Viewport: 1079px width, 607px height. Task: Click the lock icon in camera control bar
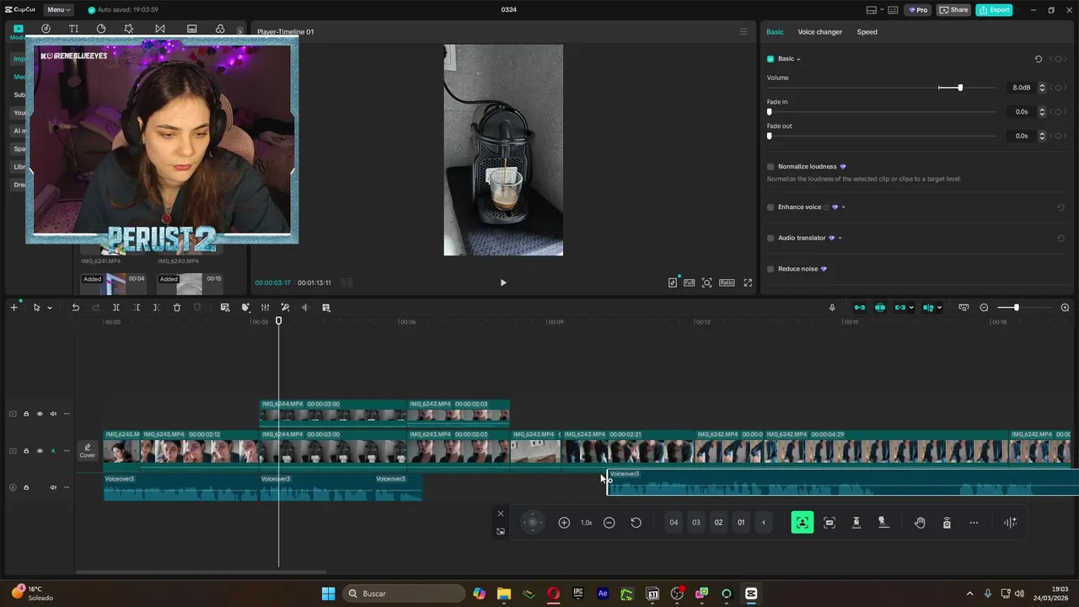947,523
